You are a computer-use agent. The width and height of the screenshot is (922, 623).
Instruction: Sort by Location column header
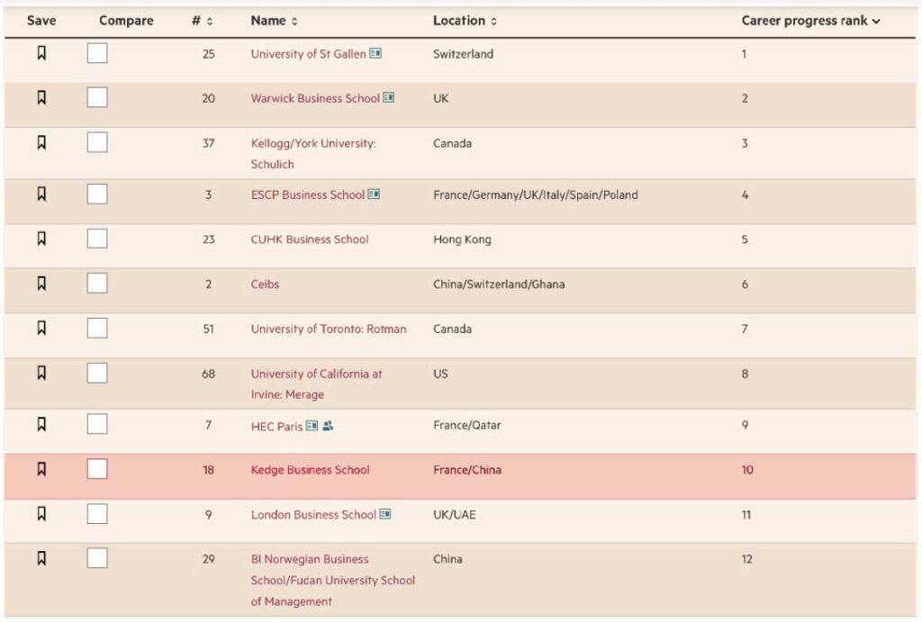(465, 21)
